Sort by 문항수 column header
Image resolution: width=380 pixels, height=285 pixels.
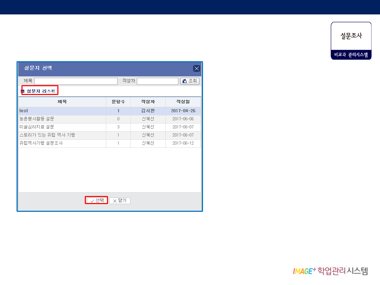pyautogui.click(x=118, y=102)
